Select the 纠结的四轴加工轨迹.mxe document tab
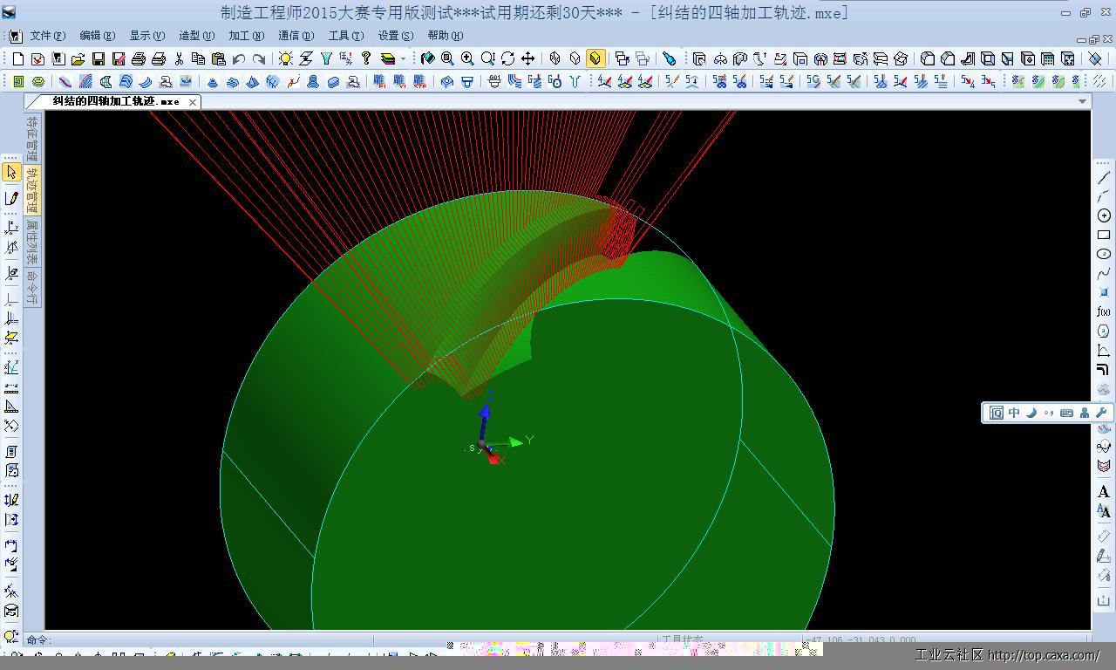The height and width of the screenshot is (670, 1116). click(x=115, y=101)
